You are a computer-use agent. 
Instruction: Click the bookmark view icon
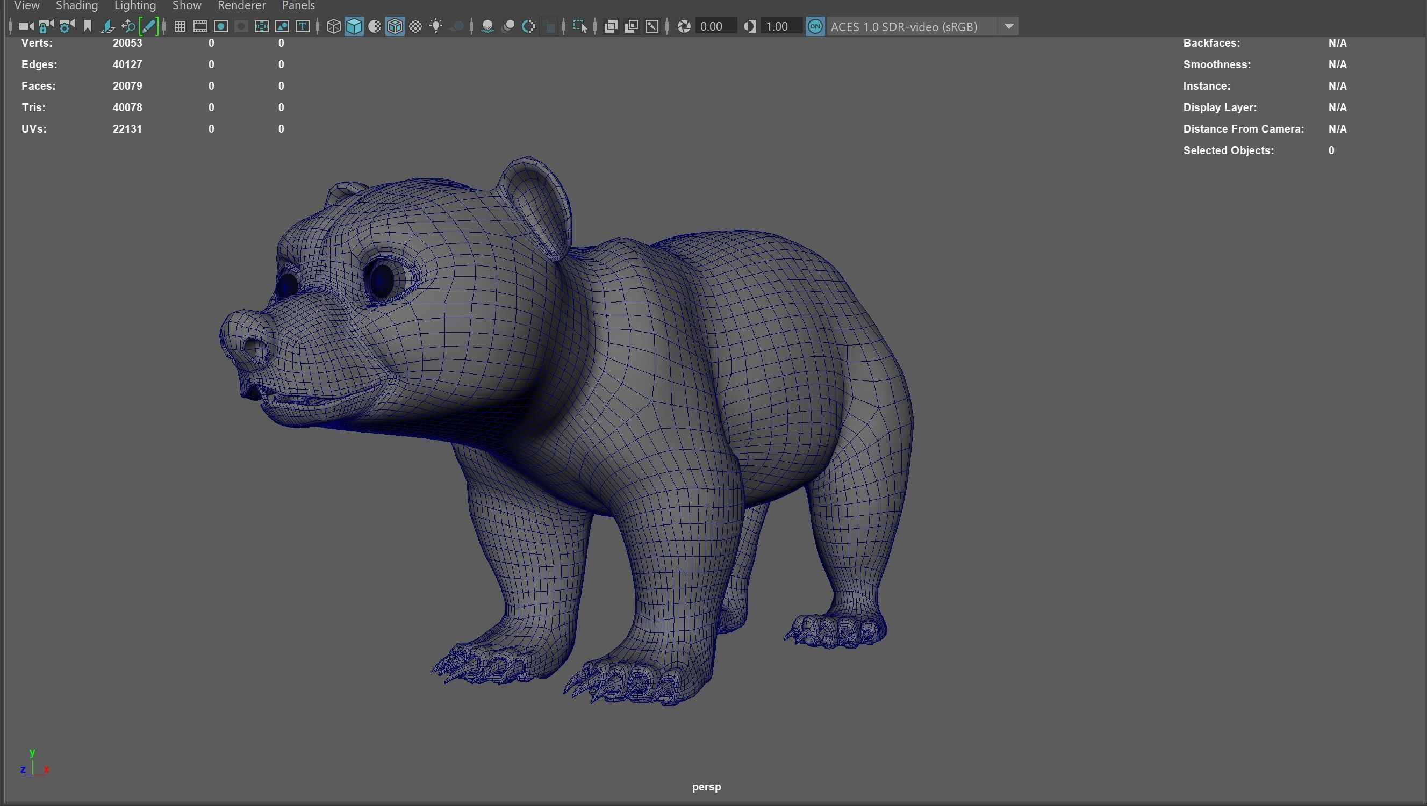(x=87, y=26)
